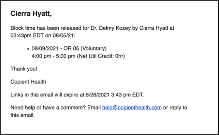
Task: Click the "this email." closing text
Action: (x=23, y=115)
